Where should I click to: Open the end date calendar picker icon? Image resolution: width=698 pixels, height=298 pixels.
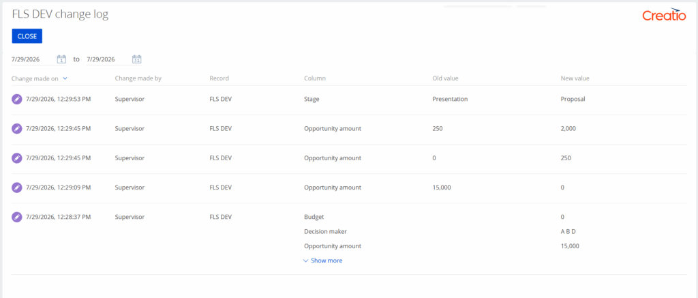pyautogui.click(x=136, y=59)
